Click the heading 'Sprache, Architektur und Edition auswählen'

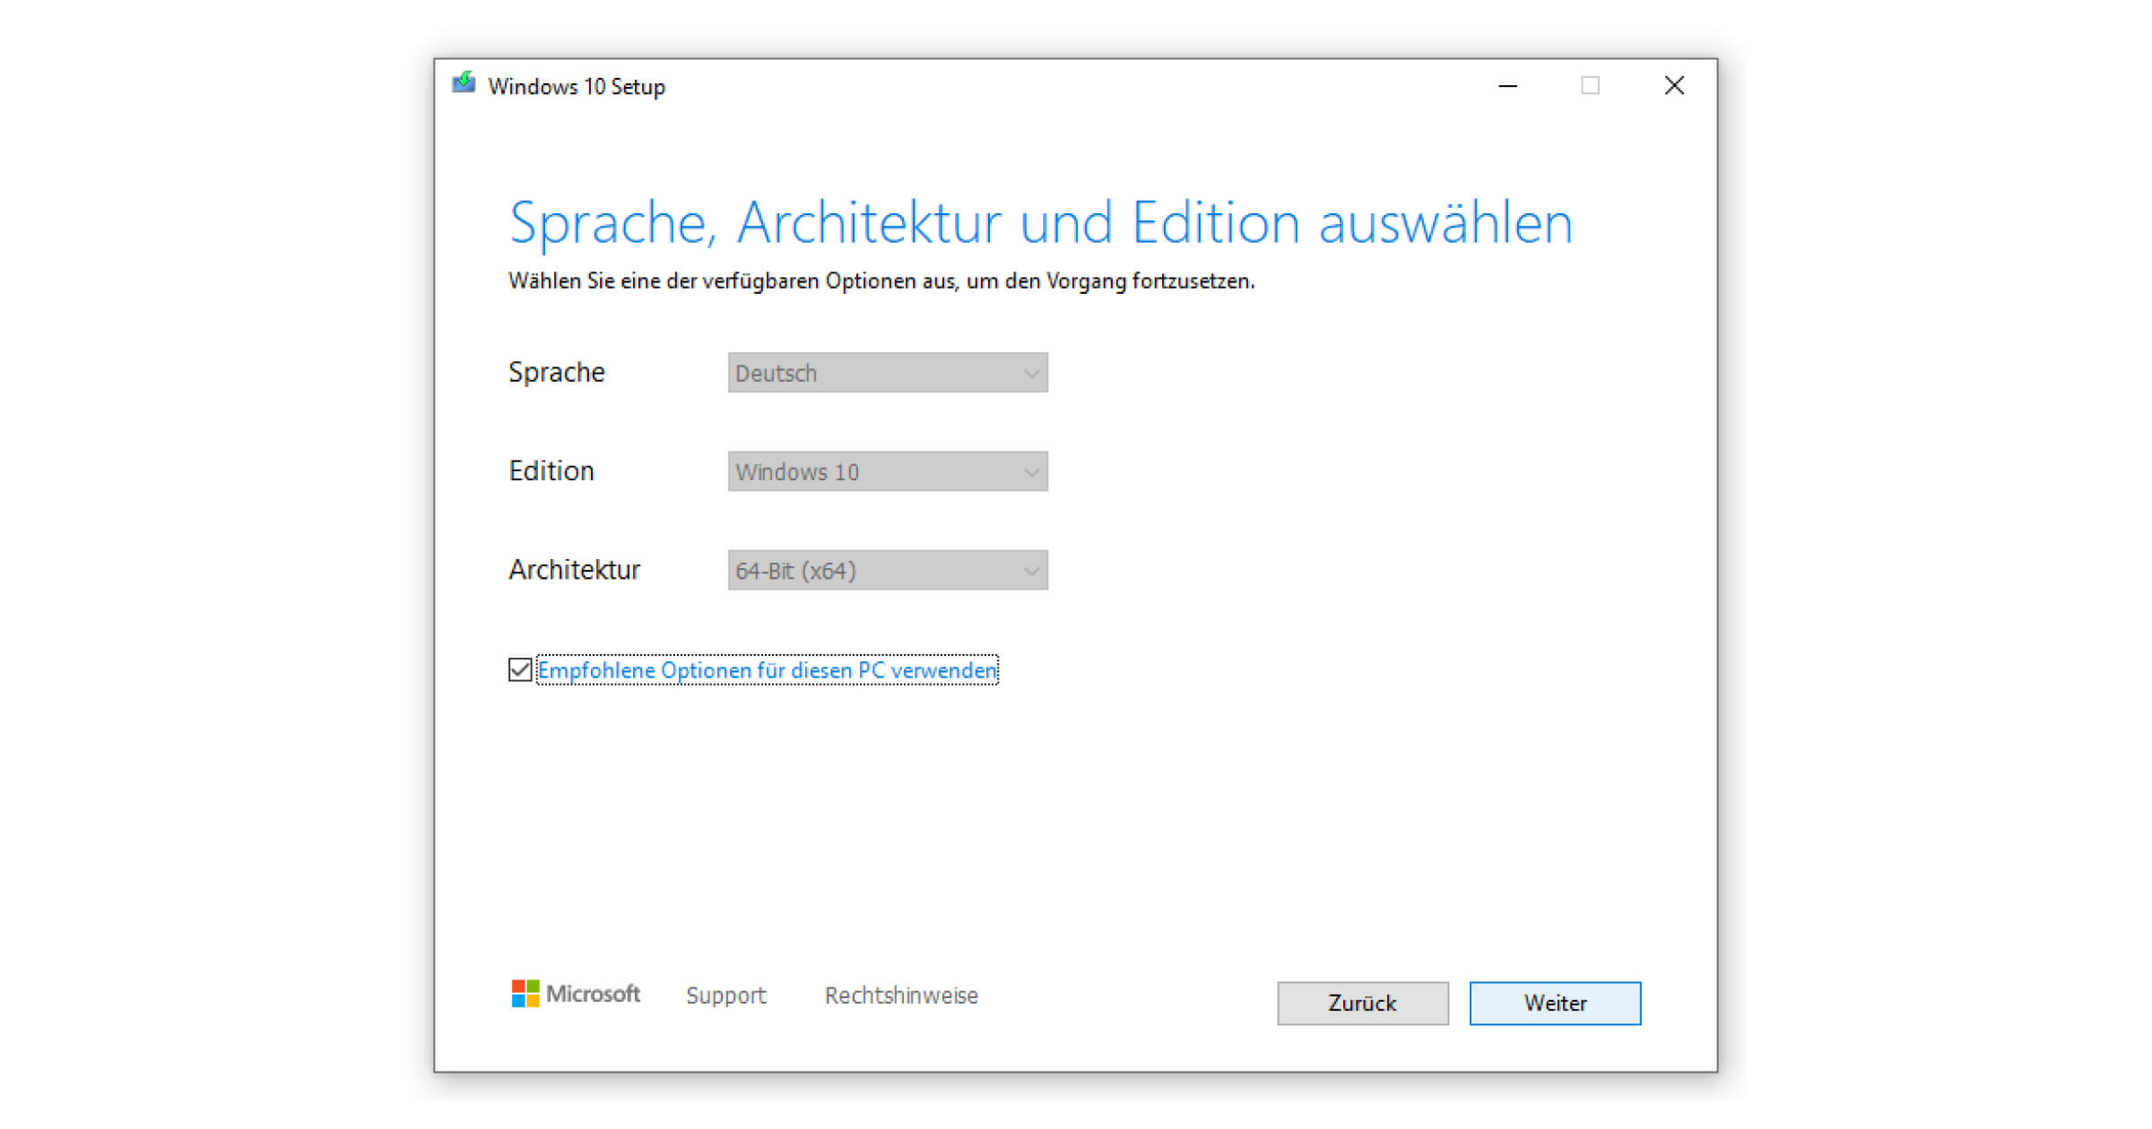click(1040, 223)
